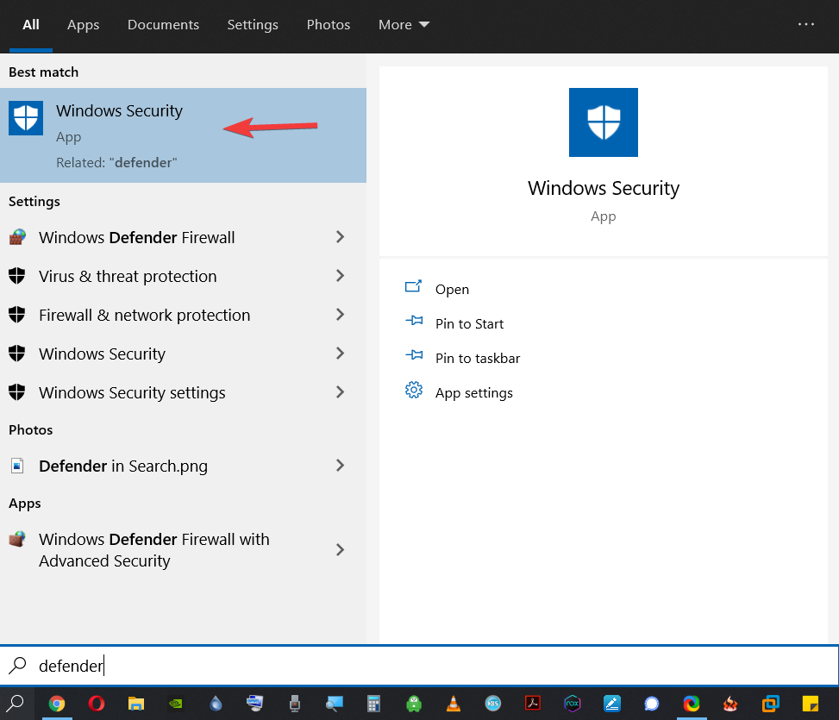Open the flame app icon in taskbar
Viewport: 839px width, 720px height.
coord(731,704)
